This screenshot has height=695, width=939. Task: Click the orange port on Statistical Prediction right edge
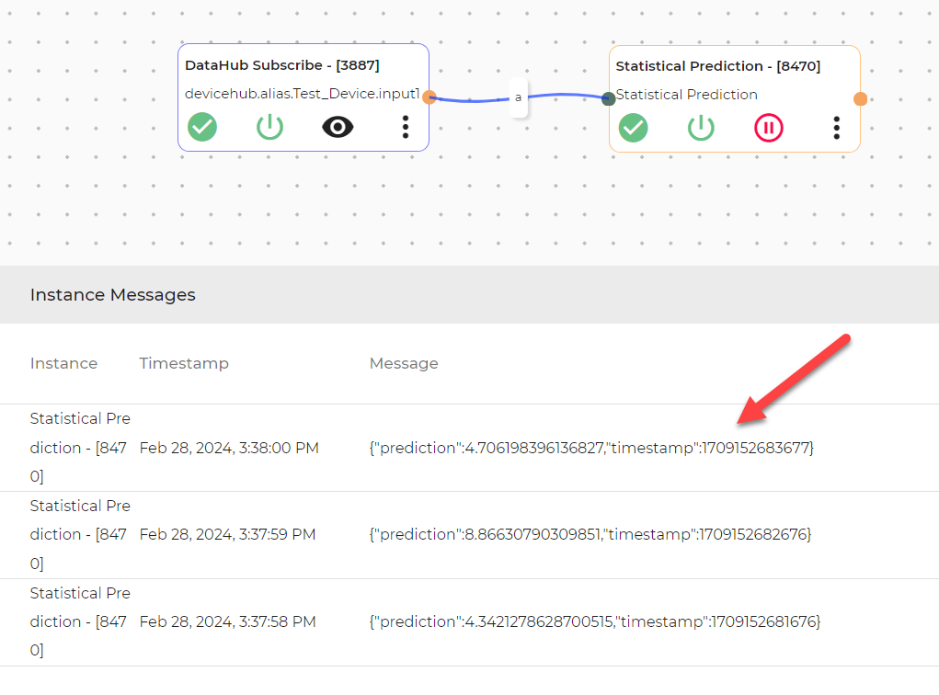pos(860,97)
